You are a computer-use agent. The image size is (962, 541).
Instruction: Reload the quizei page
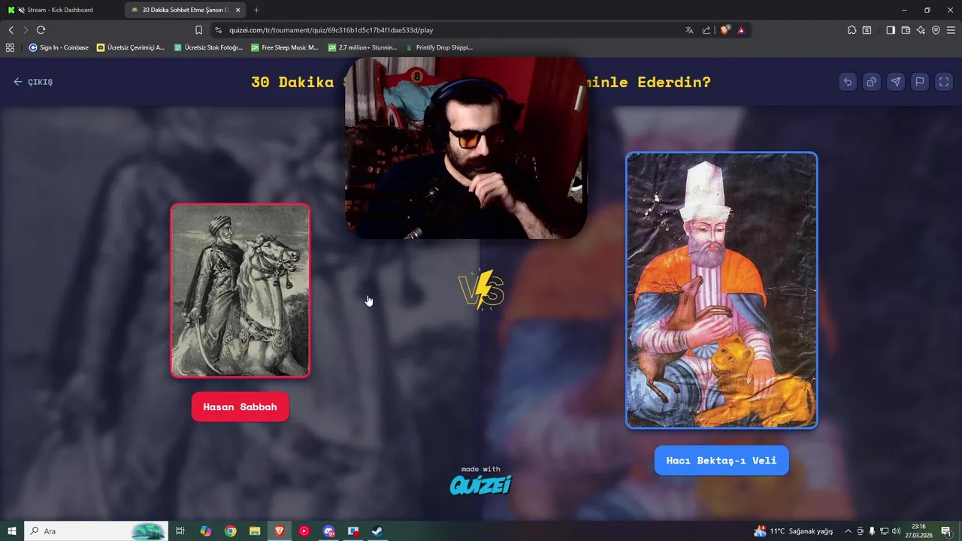click(x=41, y=30)
